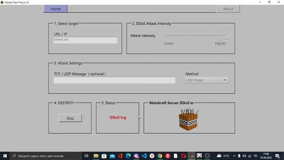Open the Windows Start menu
The height and width of the screenshot is (160, 284).
(5, 156)
